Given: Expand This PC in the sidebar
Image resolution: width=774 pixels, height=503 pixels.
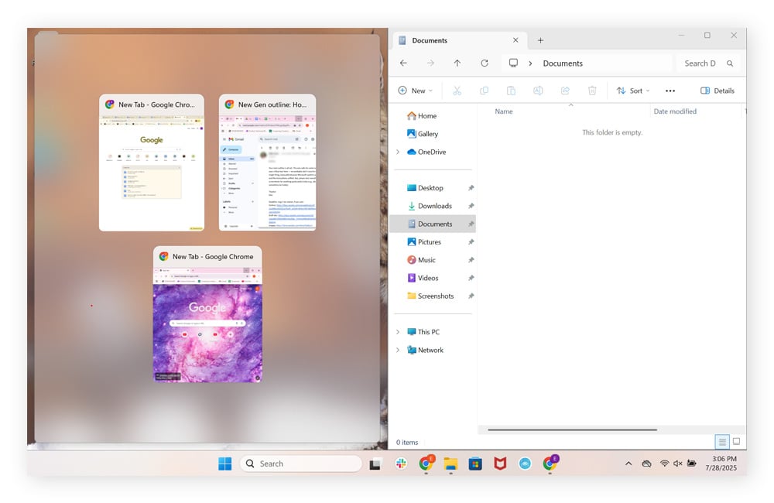Looking at the screenshot, I should click(x=398, y=331).
